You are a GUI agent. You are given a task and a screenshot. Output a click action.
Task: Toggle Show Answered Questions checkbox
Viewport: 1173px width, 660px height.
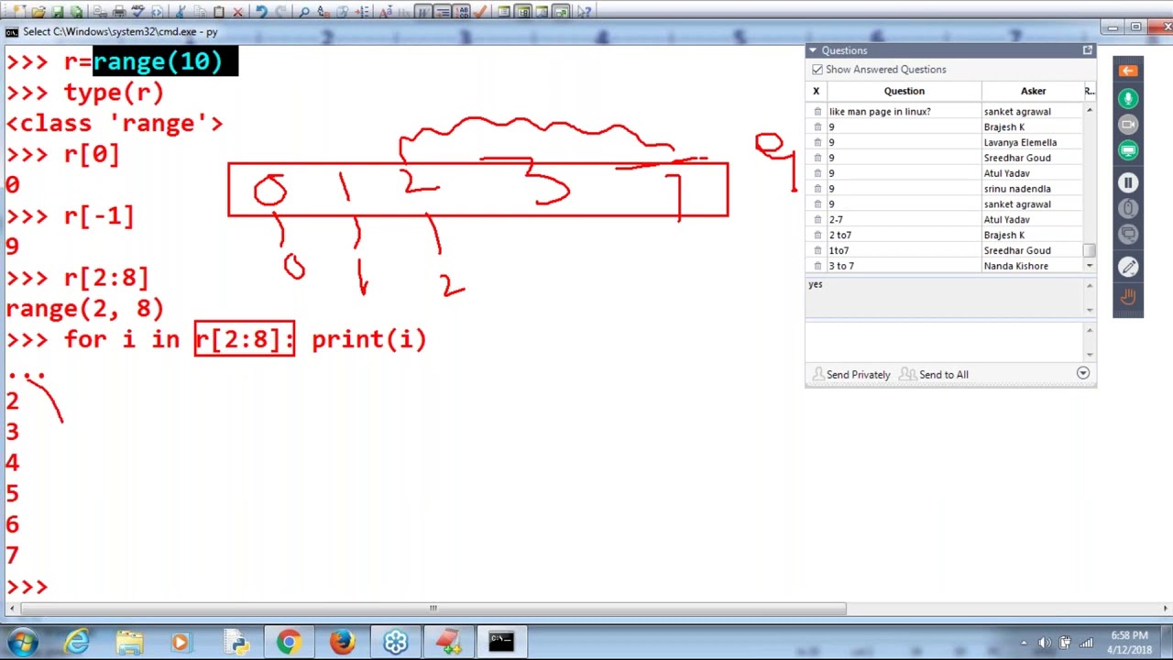click(817, 70)
